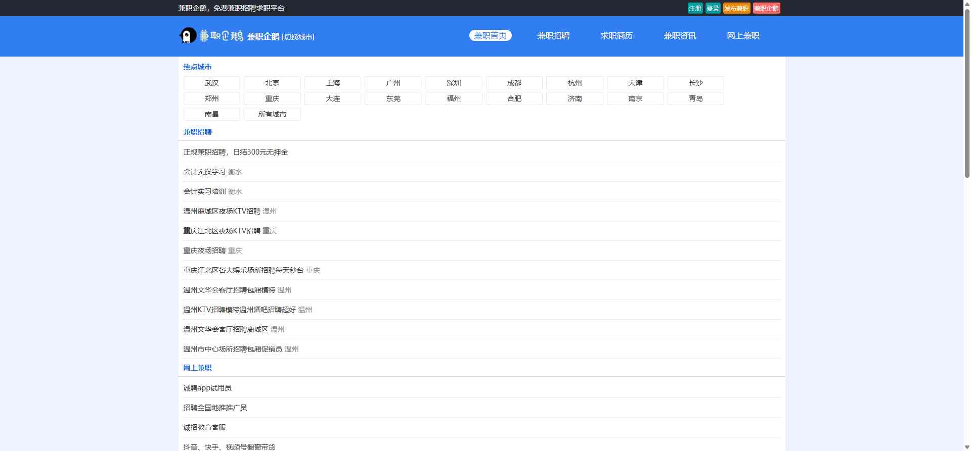The width and height of the screenshot is (971, 451).
Task: Select the 兼职首页 navigation tab
Action: click(490, 35)
